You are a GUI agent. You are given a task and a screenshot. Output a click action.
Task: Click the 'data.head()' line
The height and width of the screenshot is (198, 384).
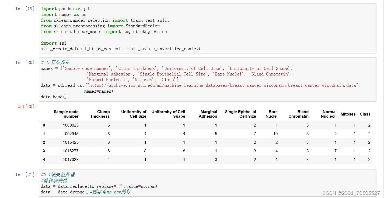54,97
